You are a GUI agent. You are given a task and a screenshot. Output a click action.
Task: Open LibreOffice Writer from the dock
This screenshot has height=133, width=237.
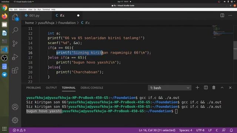(4, 33)
